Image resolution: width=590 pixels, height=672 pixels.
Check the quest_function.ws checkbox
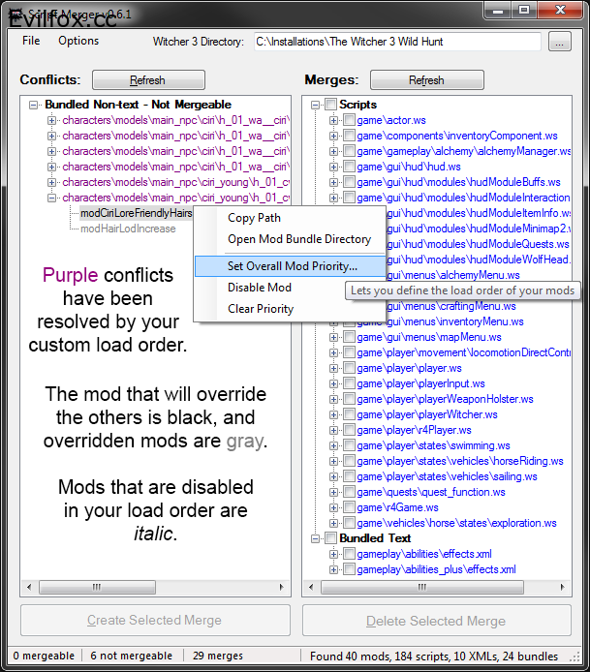tap(349, 491)
